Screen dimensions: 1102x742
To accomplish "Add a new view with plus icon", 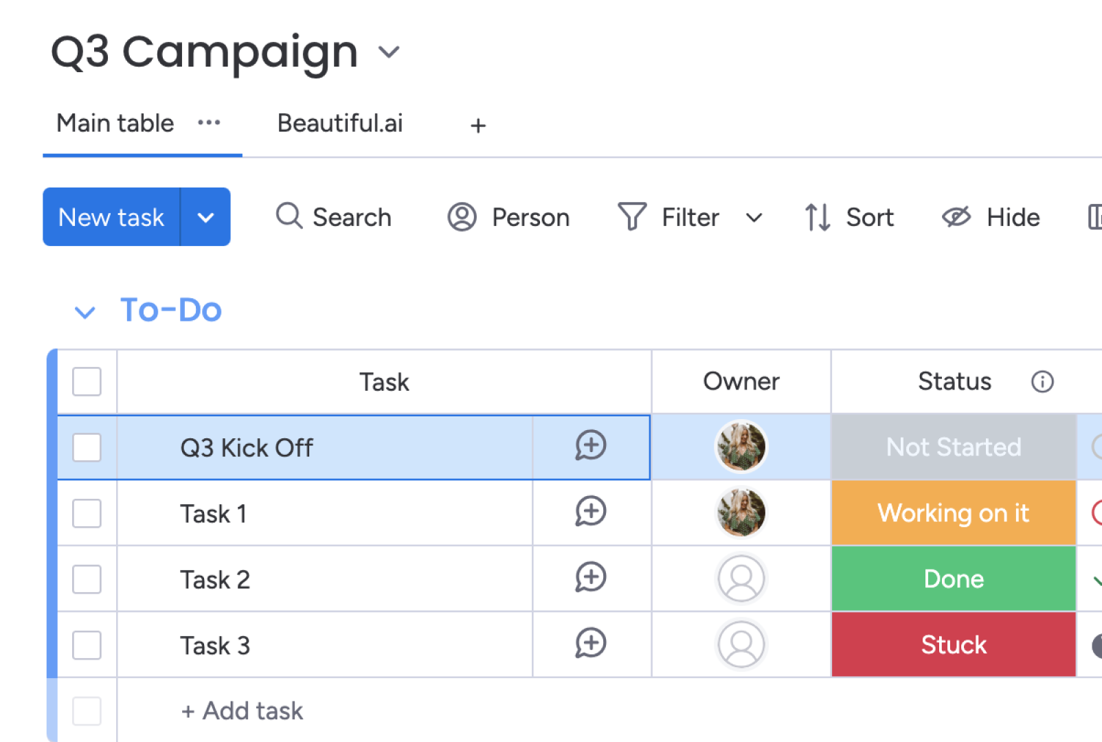I will pos(478,126).
